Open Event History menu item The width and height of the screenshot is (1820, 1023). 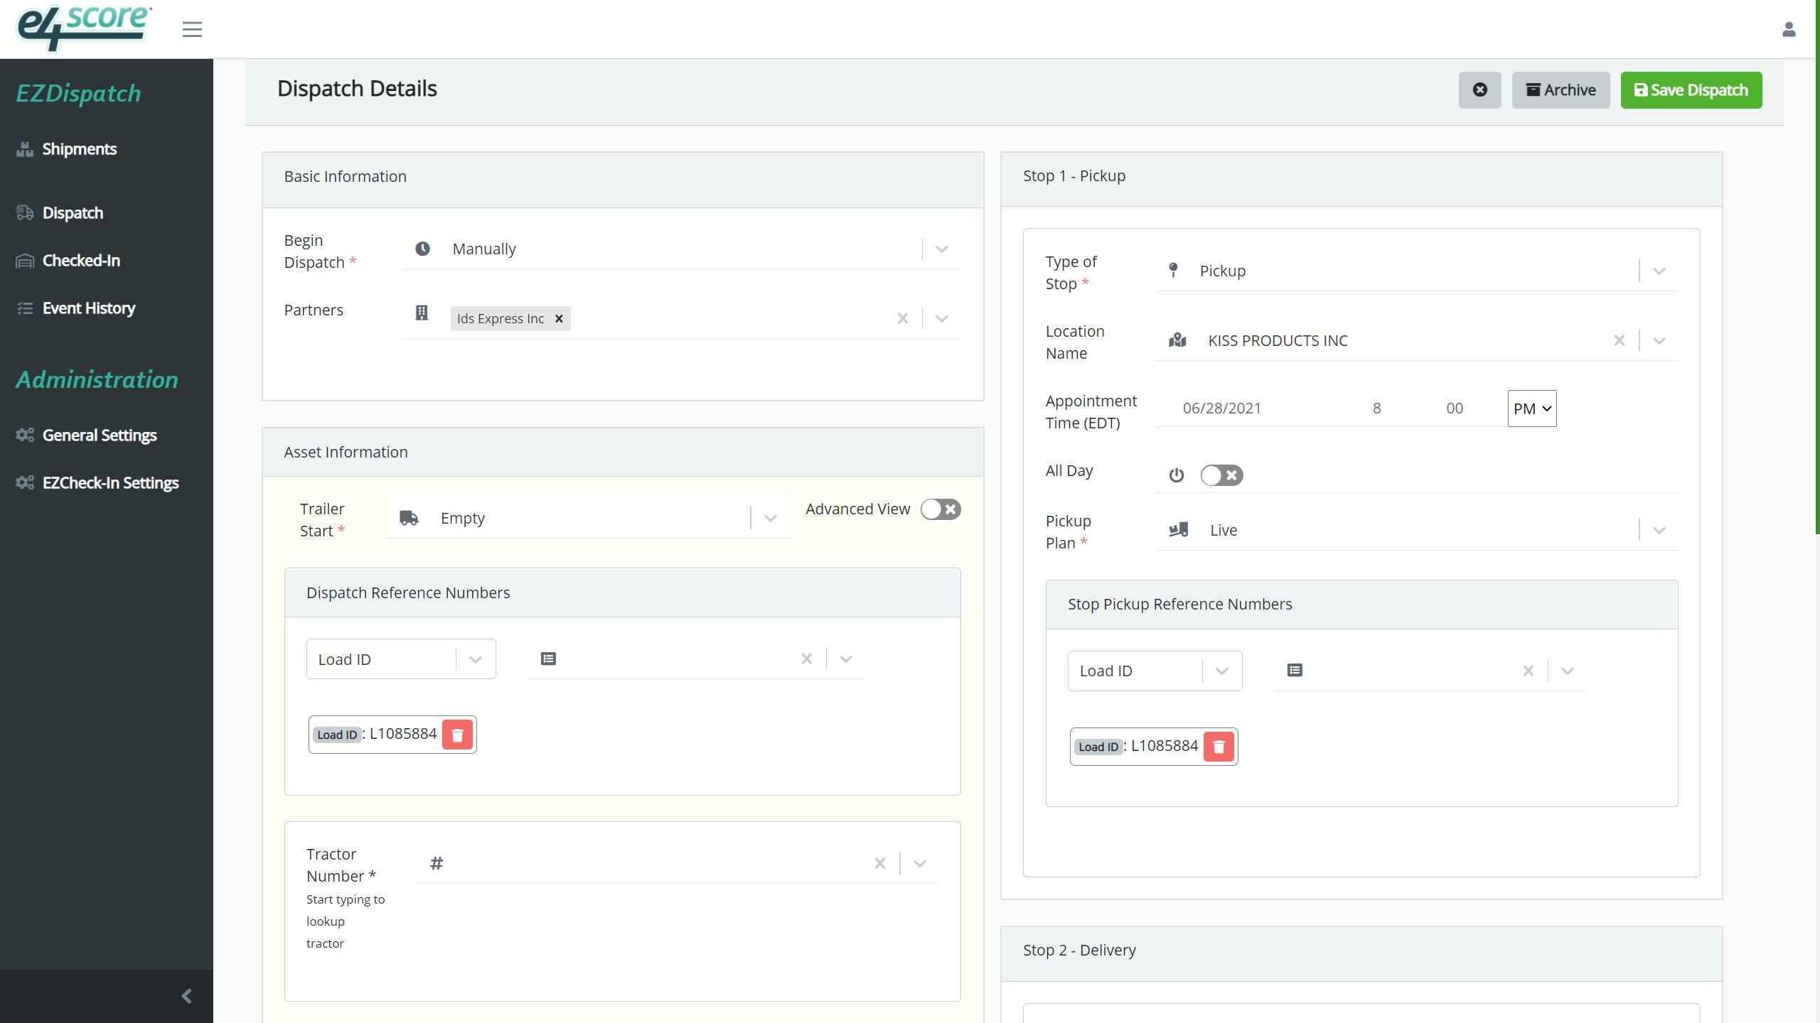(x=88, y=308)
